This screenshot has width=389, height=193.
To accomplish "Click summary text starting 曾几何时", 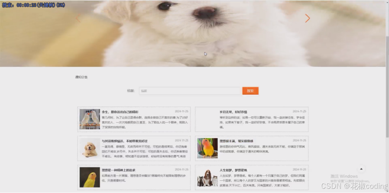I will (145, 122).
